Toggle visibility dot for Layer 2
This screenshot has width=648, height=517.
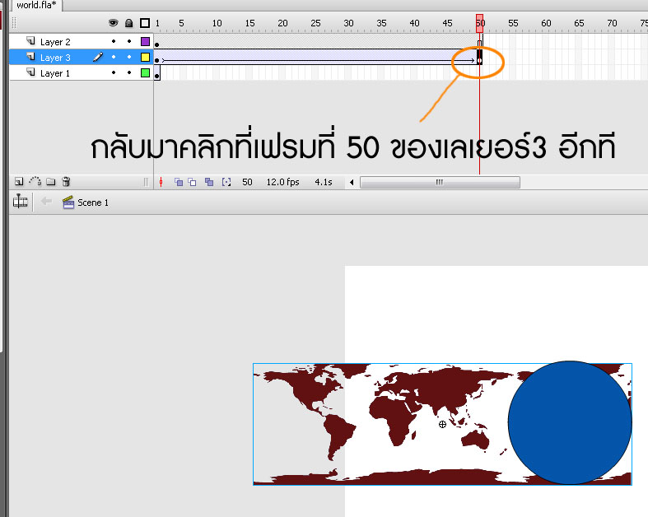point(114,41)
